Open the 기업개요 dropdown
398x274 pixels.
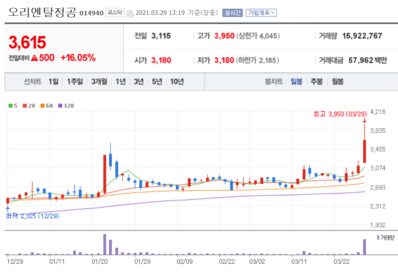[x=261, y=13]
